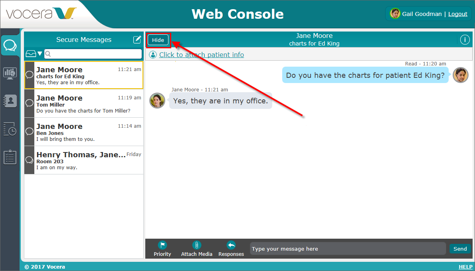This screenshot has height=271, width=475.
Task: Open the dashboard chart monitor sidebar icon
Action: tap(10, 73)
